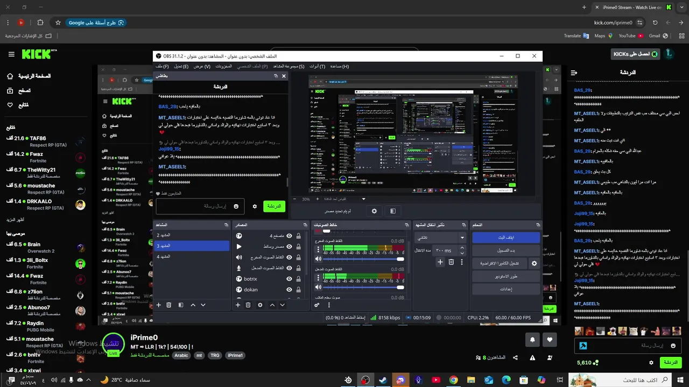The image size is (689, 387).
Task: Open options menu for التقاط الصوت المخرج mixer
Action: (318, 249)
